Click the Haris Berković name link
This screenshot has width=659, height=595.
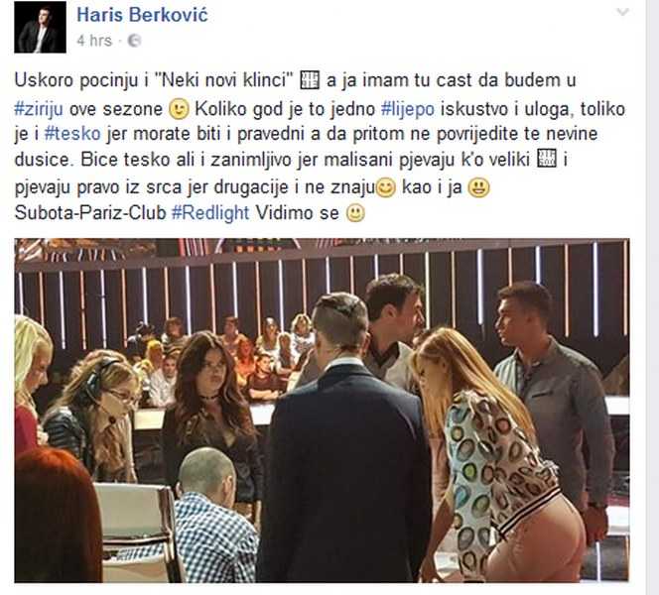pyautogui.click(x=142, y=16)
